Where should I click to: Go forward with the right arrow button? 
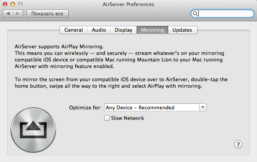tap(18, 14)
